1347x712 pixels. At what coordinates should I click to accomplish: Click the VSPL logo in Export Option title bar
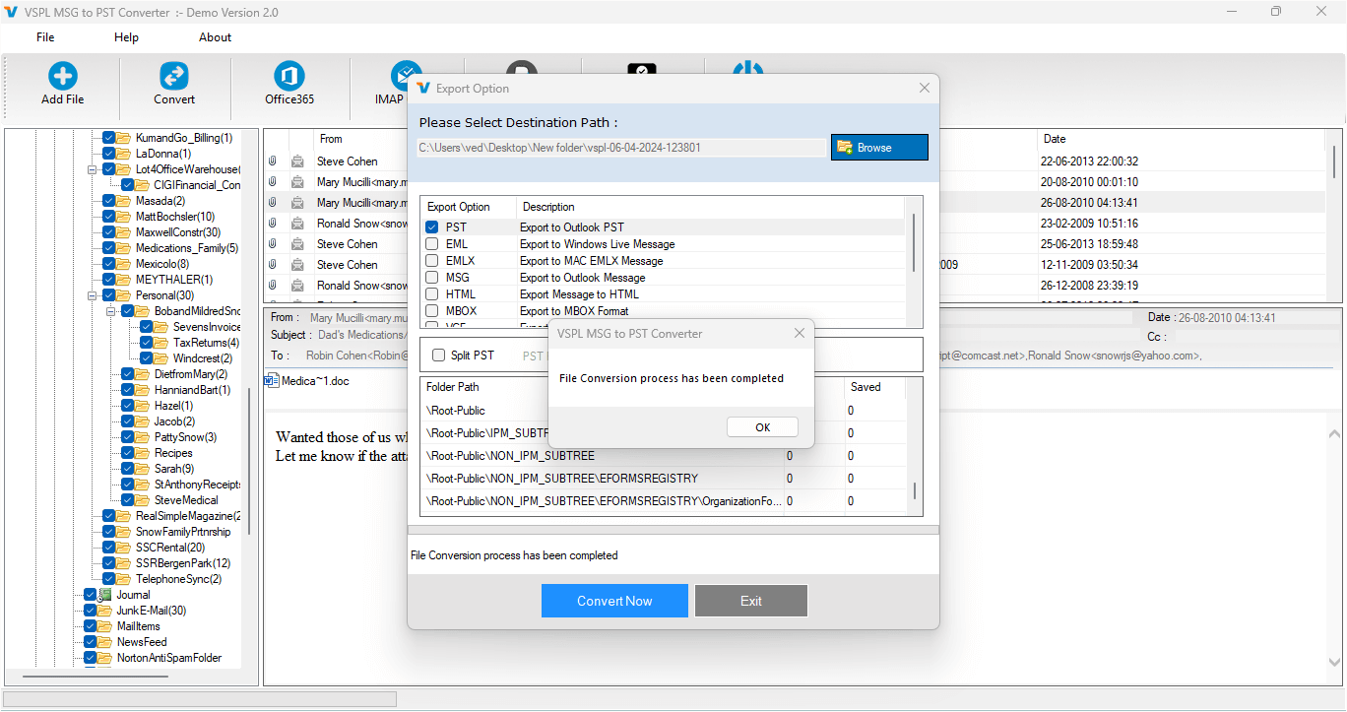(423, 88)
